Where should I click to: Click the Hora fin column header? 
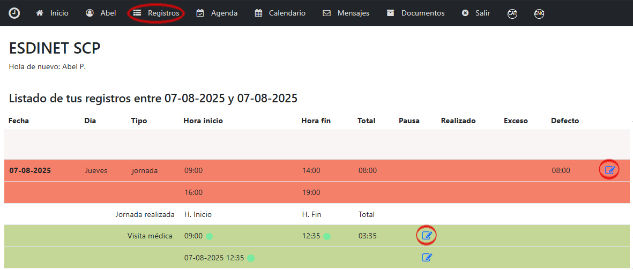[x=316, y=121]
